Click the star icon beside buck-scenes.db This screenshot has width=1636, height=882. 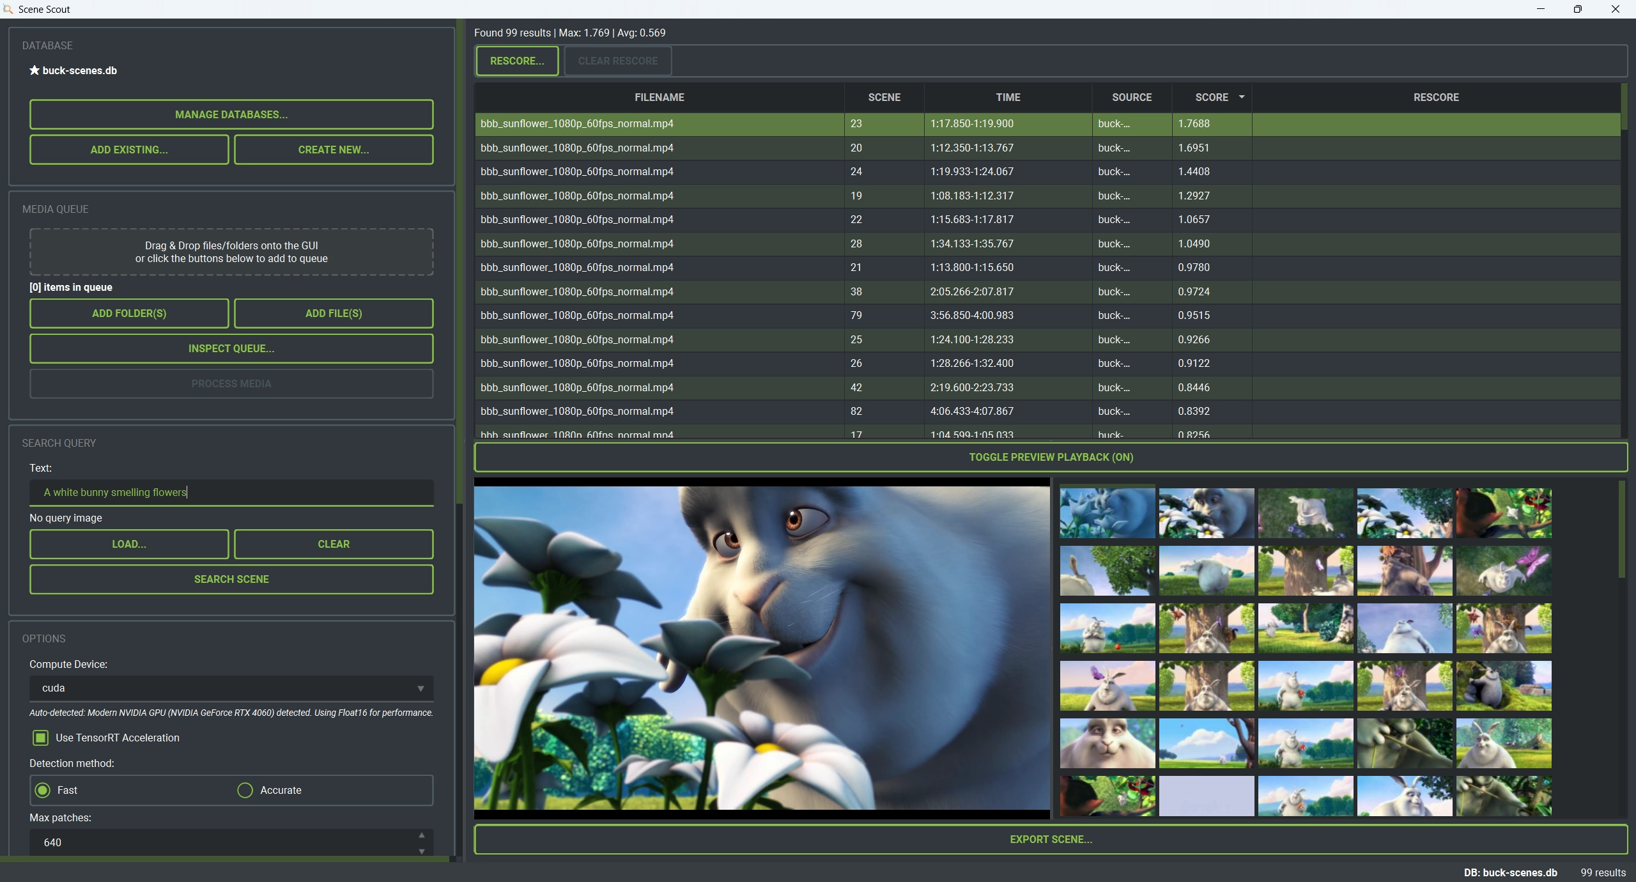35,70
